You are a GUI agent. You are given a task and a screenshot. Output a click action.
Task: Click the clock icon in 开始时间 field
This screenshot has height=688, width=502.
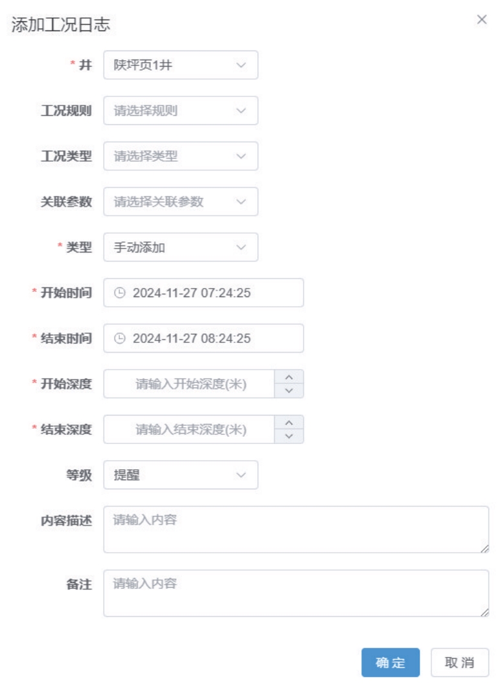[119, 293]
